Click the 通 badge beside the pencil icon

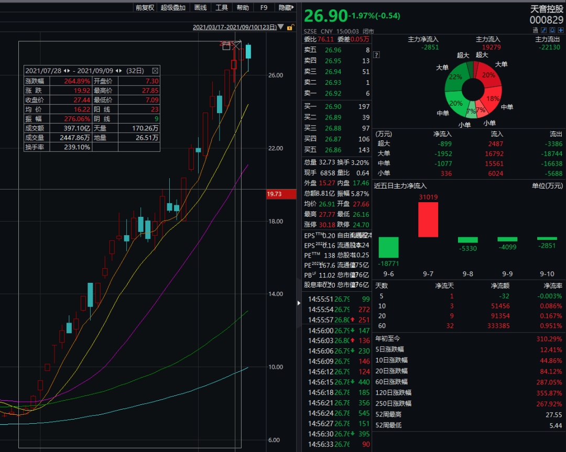point(535,30)
